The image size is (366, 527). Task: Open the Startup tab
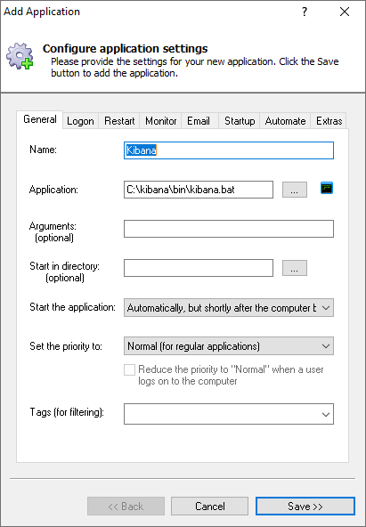(x=240, y=121)
